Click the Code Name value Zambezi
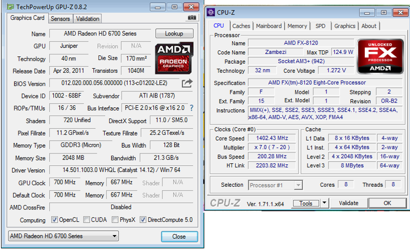 pyautogui.click(x=276, y=52)
